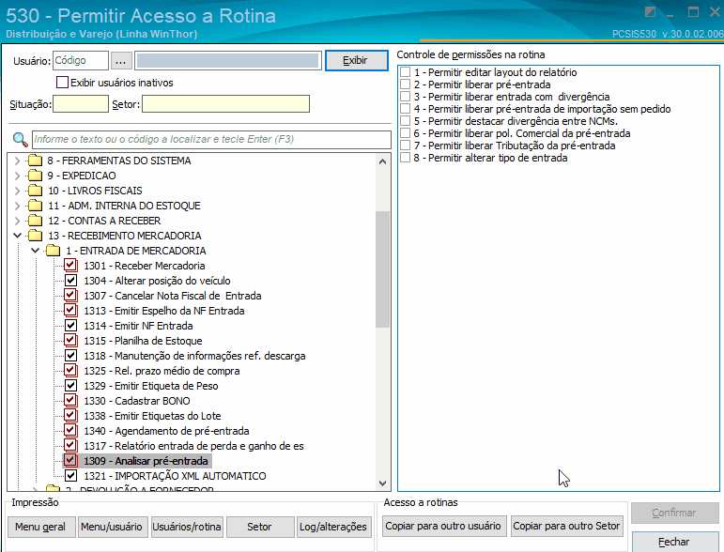Click the Exibir button
Viewport: 724px width, 552px height.
click(x=357, y=60)
